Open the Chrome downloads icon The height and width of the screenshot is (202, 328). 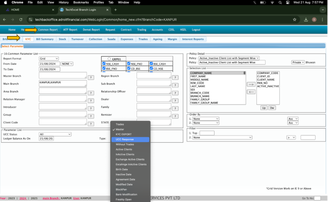[306, 20]
